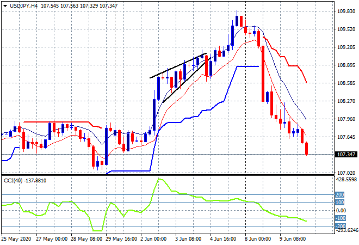This screenshot has width=359, height=245.
Task: Select the horizontal blue segment near 108.895
Action: [248, 66]
